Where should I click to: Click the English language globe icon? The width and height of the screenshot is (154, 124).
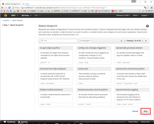point(19,122)
